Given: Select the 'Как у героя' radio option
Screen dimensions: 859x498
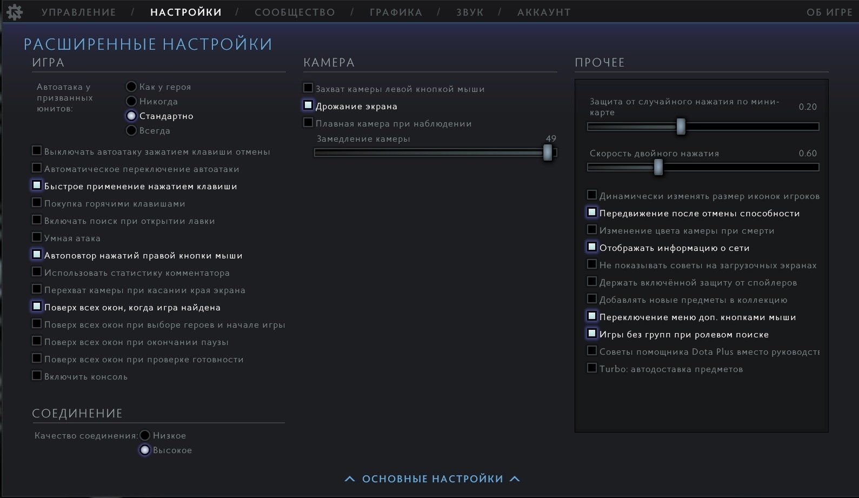Looking at the screenshot, I should pos(131,87).
